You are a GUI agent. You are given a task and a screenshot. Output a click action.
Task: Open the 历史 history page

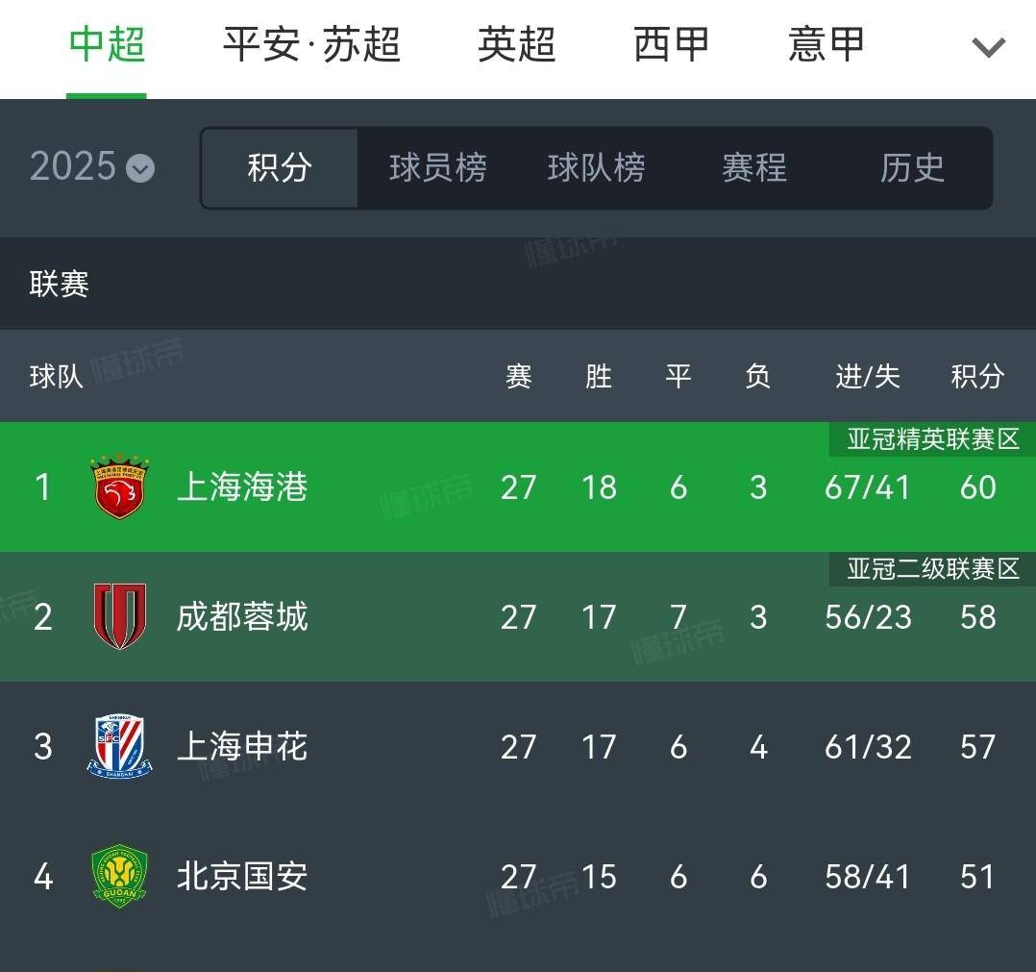(911, 169)
